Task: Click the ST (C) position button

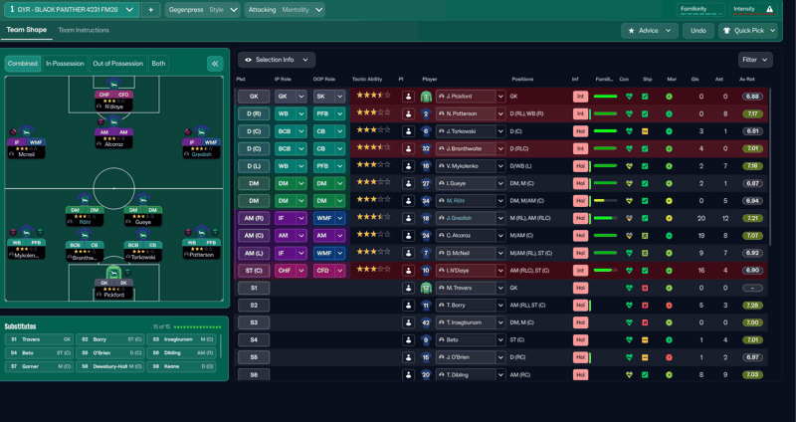Action: [x=254, y=271]
